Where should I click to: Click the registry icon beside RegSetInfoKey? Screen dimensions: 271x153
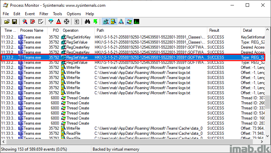(x=63, y=37)
